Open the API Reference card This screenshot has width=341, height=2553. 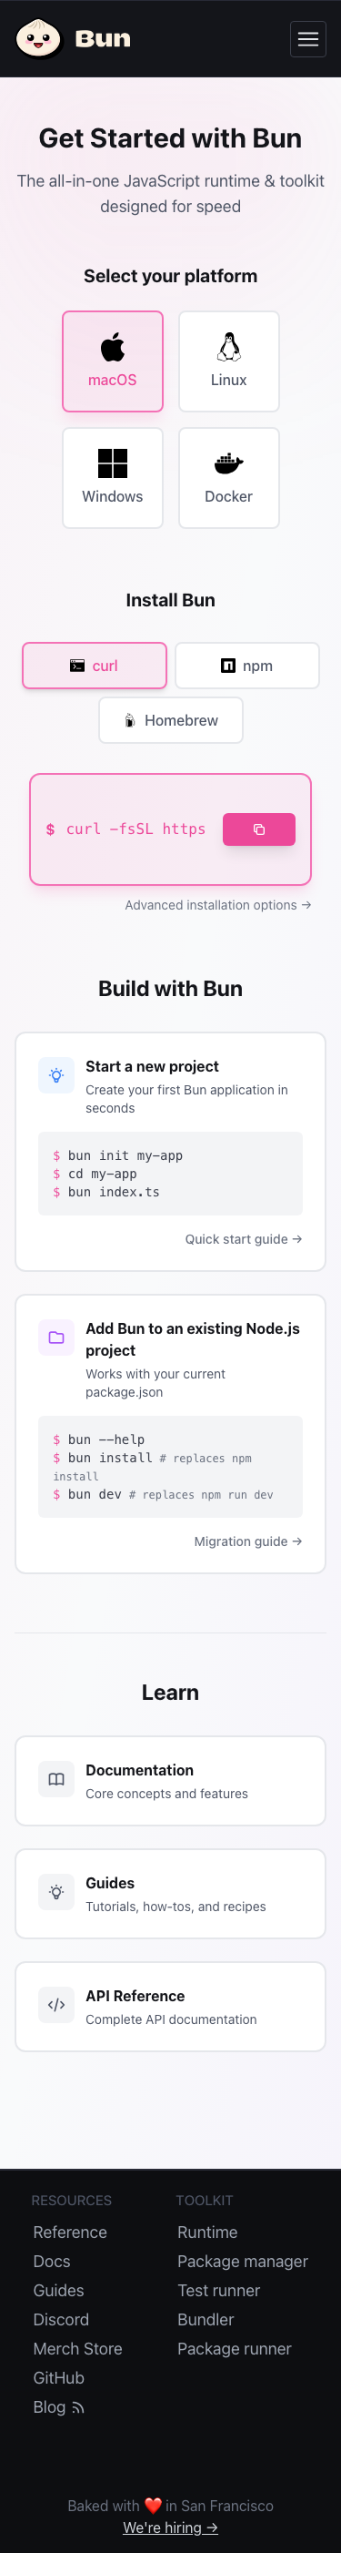pyautogui.click(x=170, y=2007)
